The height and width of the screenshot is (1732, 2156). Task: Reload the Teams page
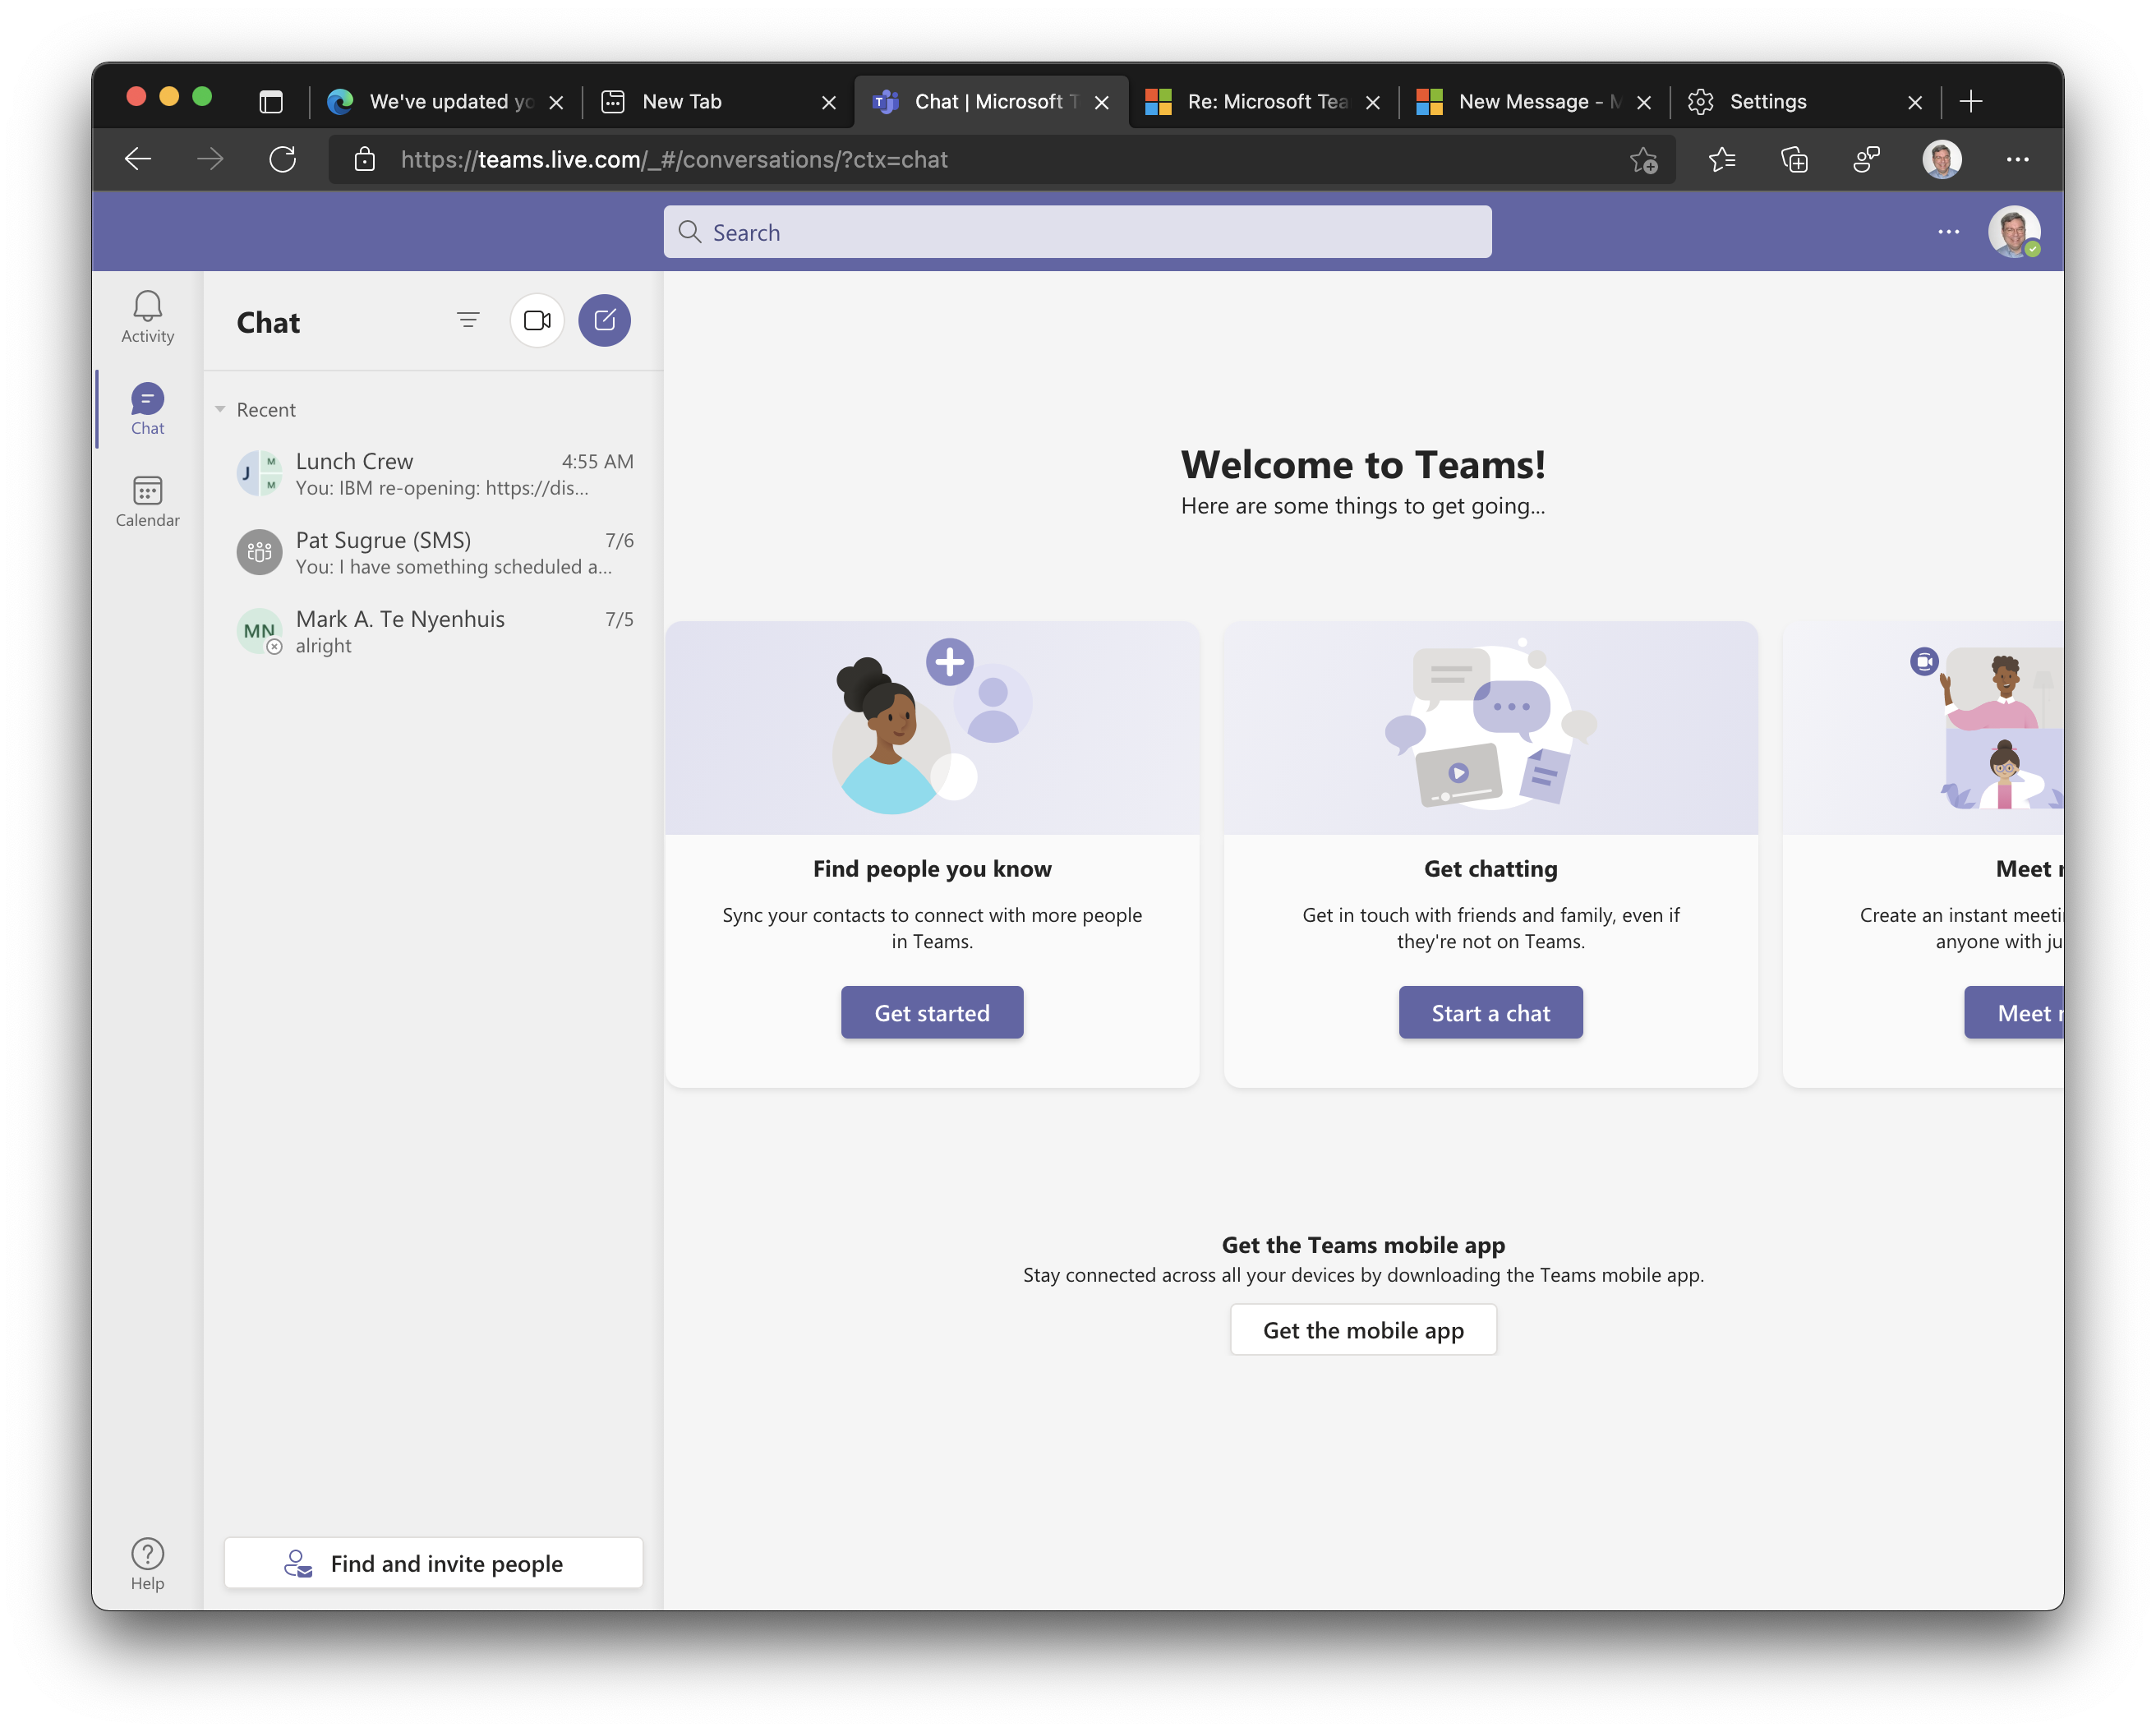(x=283, y=159)
